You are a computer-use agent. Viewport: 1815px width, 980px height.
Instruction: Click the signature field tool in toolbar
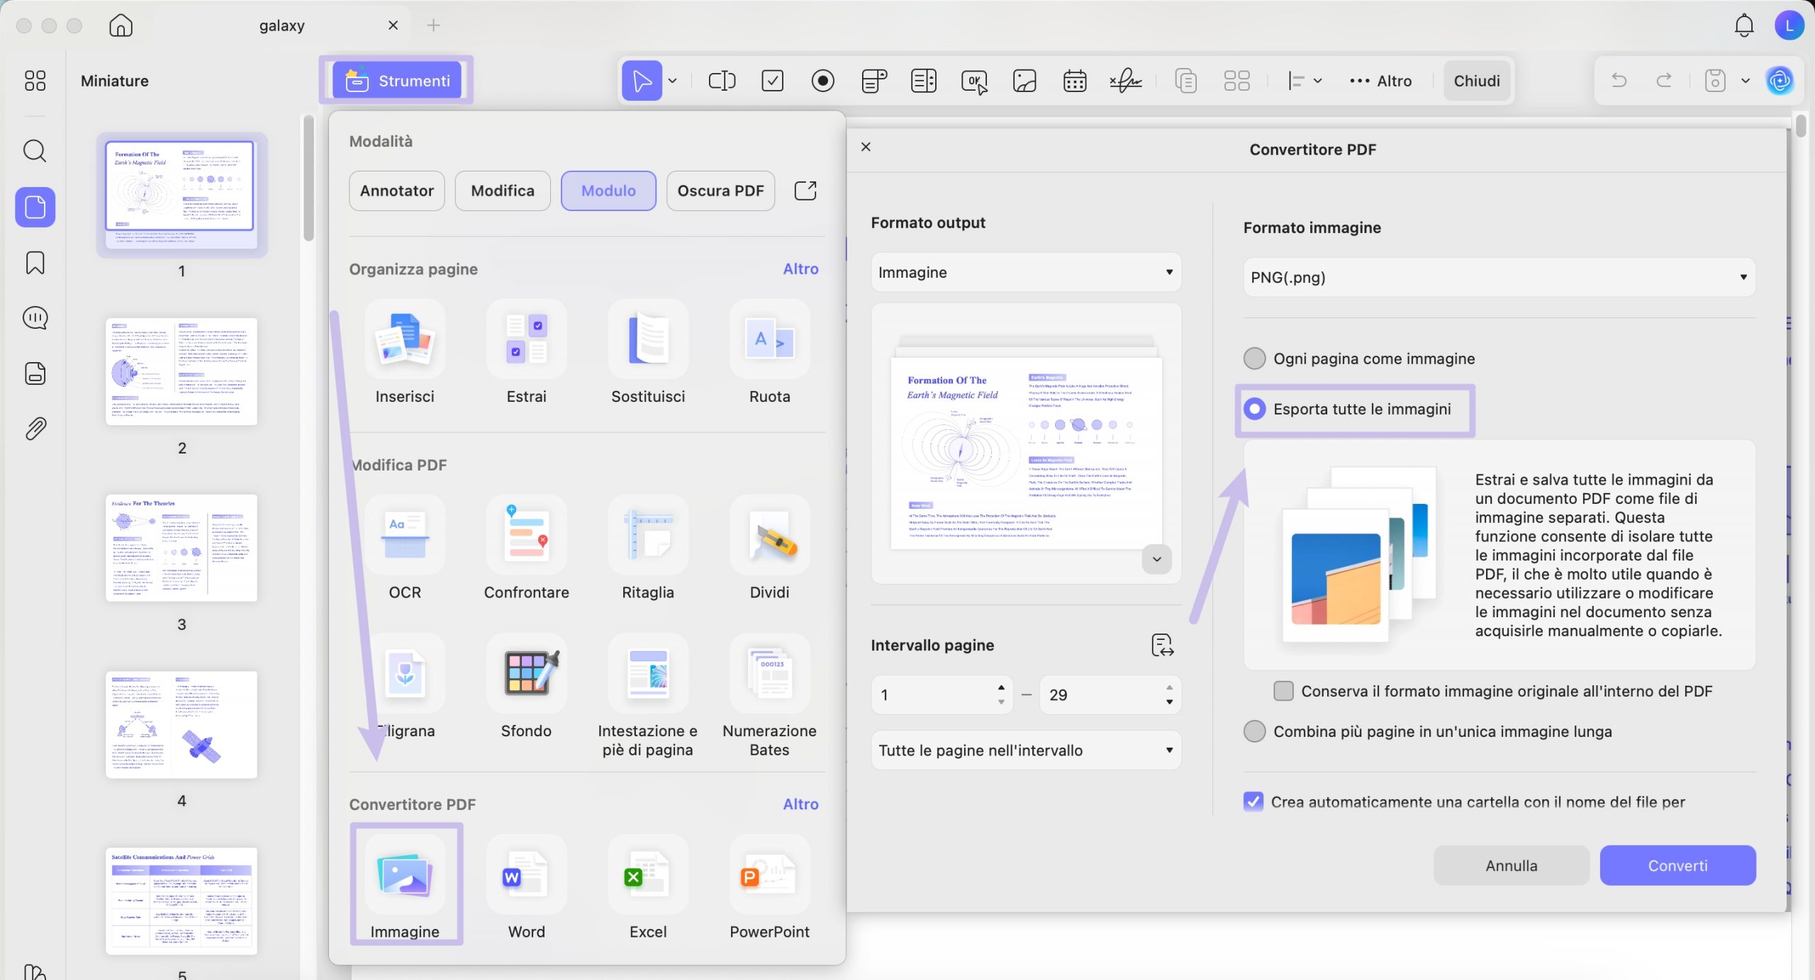click(1125, 81)
